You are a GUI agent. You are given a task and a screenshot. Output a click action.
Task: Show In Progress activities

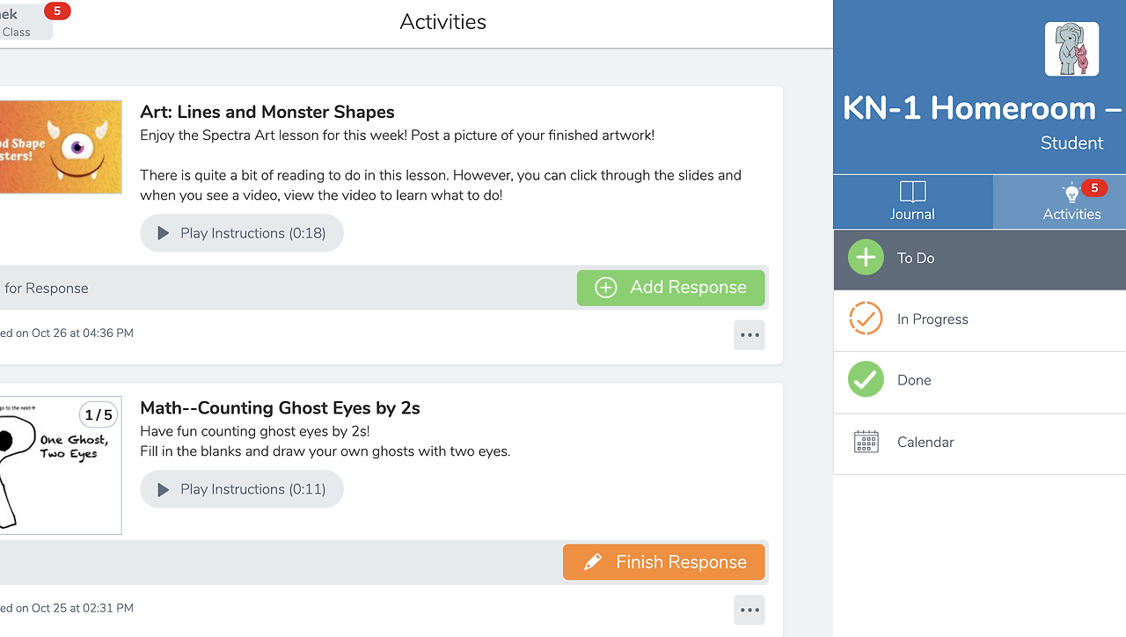980,320
